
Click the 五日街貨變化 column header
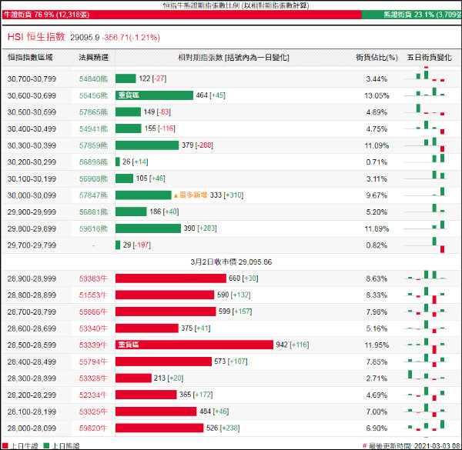(x=429, y=58)
